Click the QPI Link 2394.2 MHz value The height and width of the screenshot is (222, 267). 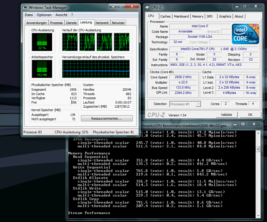(x=183, y=93)
